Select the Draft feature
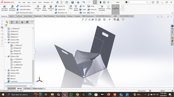This screenshot has width=174, height=97. pyautogui.click(x=83, y=10)
